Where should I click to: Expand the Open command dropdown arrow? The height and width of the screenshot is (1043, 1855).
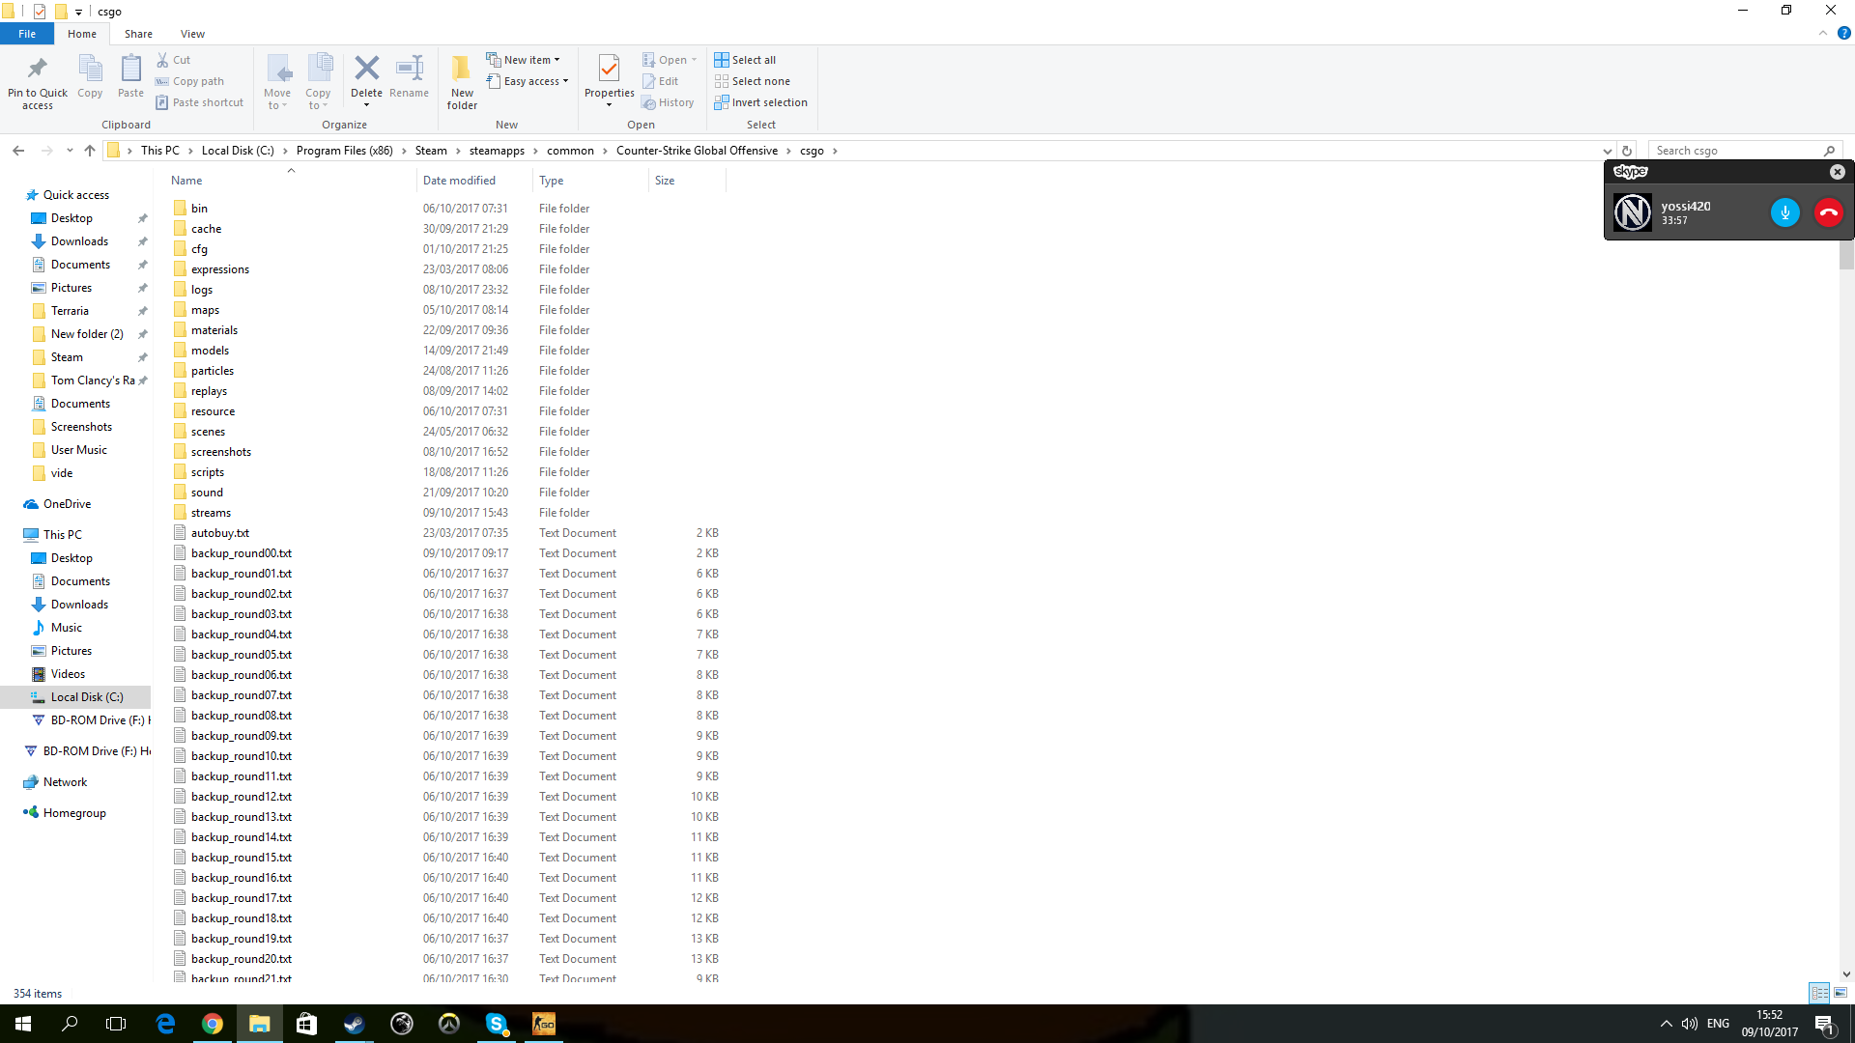pyautogui.click(x=694, y=60)
